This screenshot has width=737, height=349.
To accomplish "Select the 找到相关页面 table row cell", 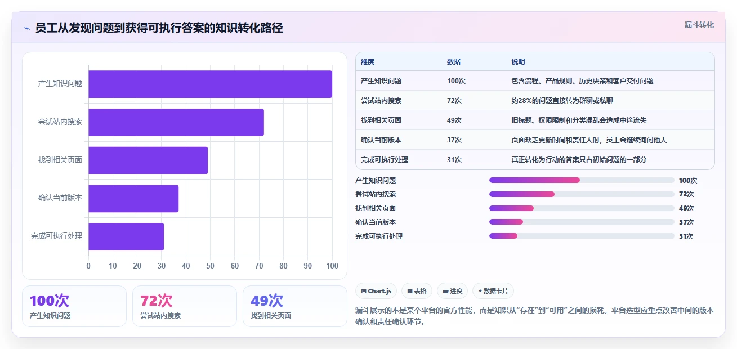I will tap(381, 120).
